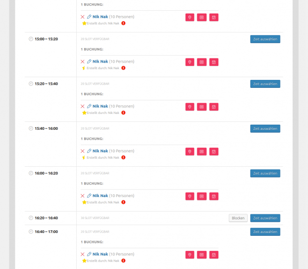Click calendar check icon for 15:00 – 15:20 booking

[214, 62]
